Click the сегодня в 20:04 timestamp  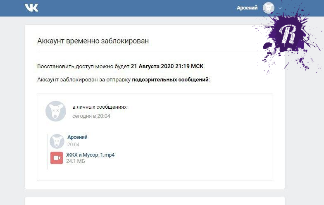91,116
